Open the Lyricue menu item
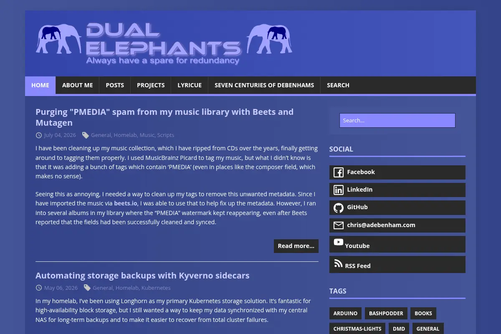Image resolution: width=501 pixels, height=334 pixels. [x=190, y=85]
